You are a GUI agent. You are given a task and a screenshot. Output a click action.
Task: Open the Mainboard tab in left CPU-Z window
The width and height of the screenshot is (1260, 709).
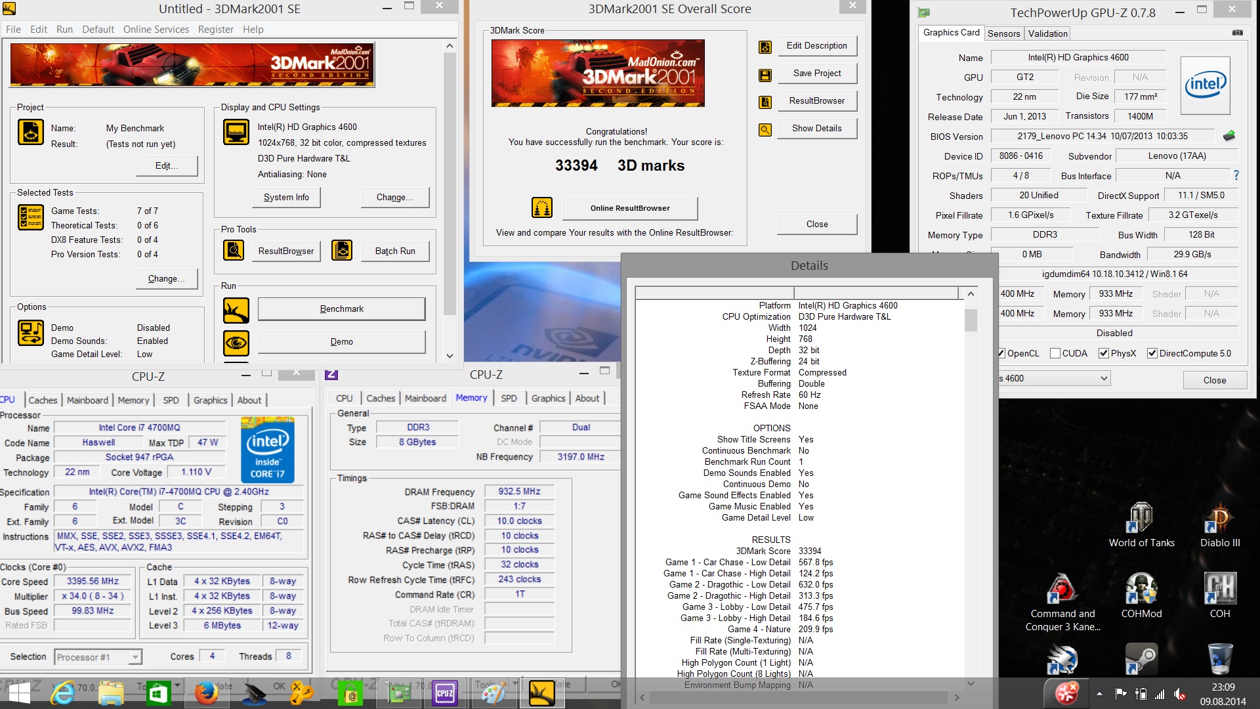point(87,400)
